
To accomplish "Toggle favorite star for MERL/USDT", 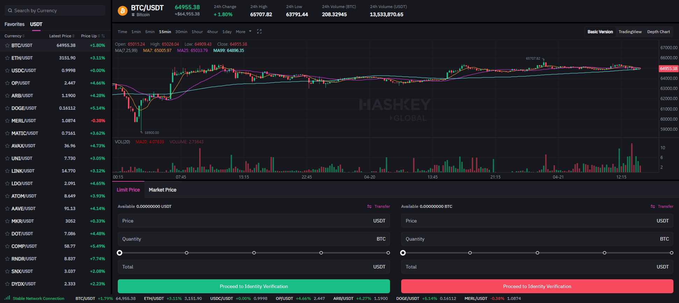I will (x=7, y=121).
